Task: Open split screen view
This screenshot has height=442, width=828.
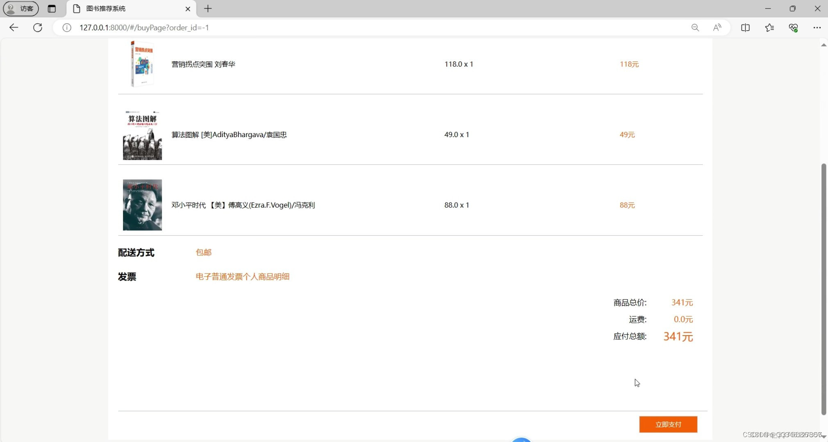Action: (746, 27)
